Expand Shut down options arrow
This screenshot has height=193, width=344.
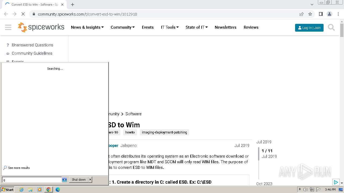[90, 180]
